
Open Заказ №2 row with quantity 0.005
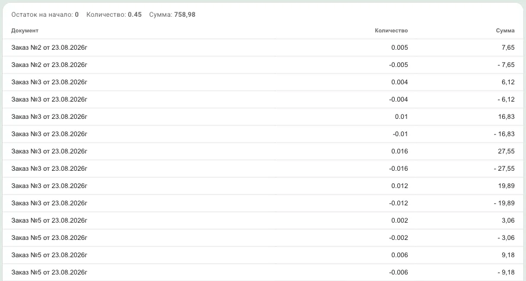pyautogui.click(x=263, y=48)
